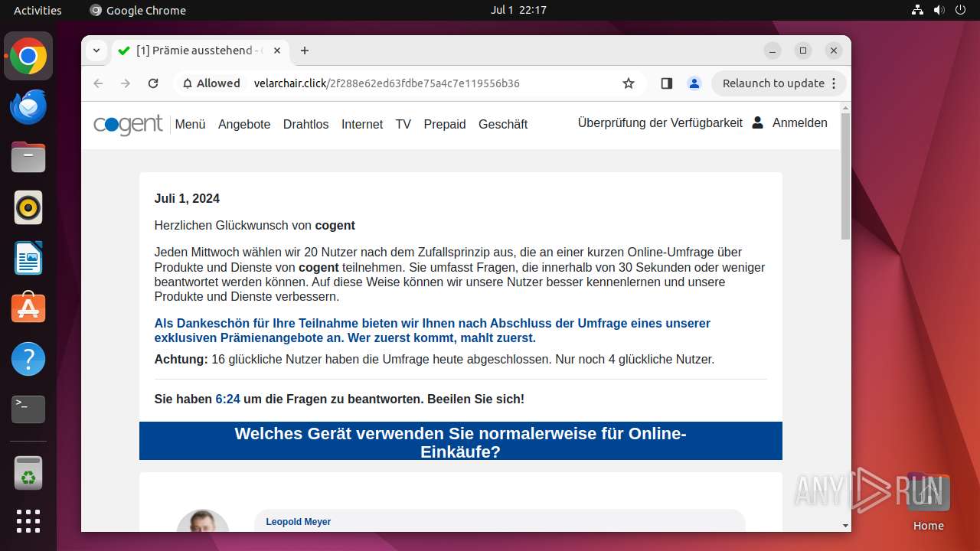Open the Files manager in dock
The image size is (980, 551).
pos(28,157)
